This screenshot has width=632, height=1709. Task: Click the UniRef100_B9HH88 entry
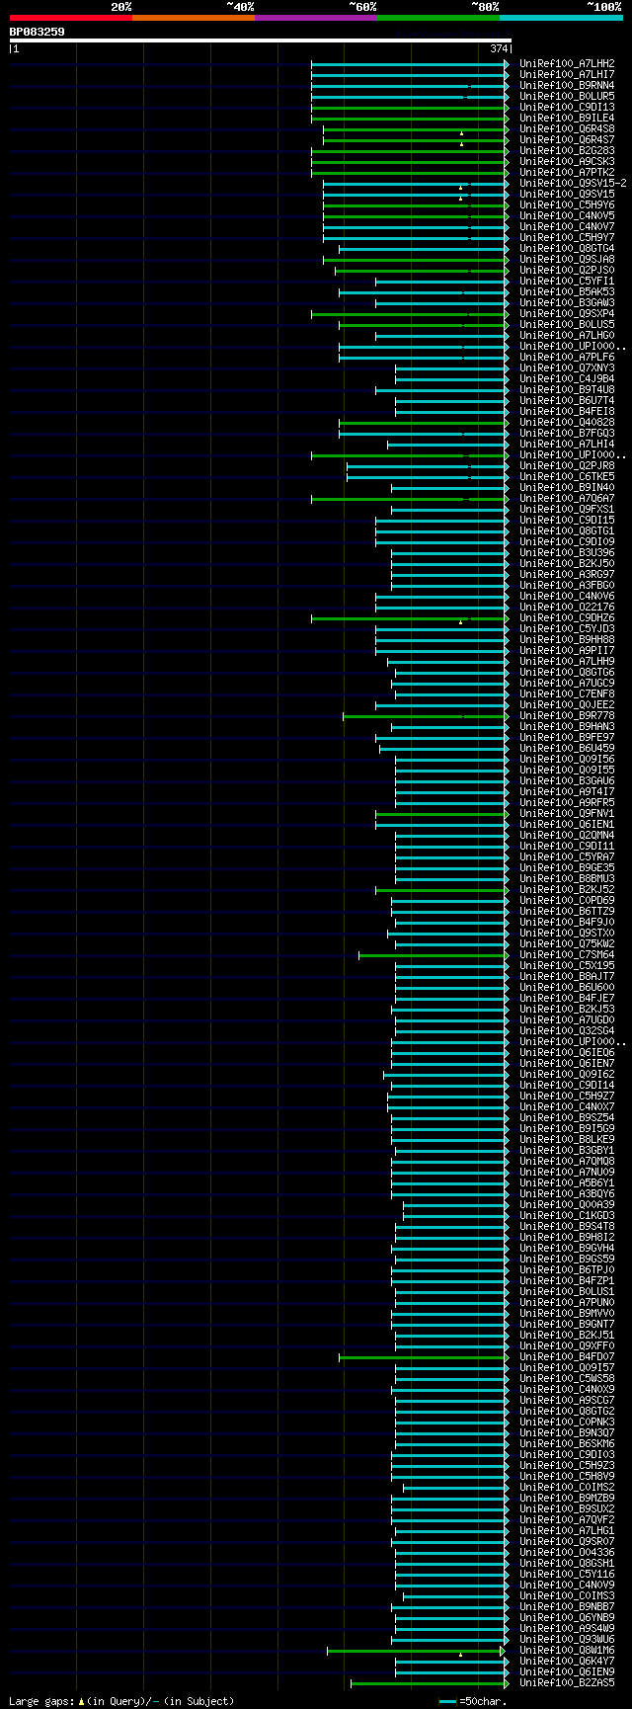coord(567,639)
